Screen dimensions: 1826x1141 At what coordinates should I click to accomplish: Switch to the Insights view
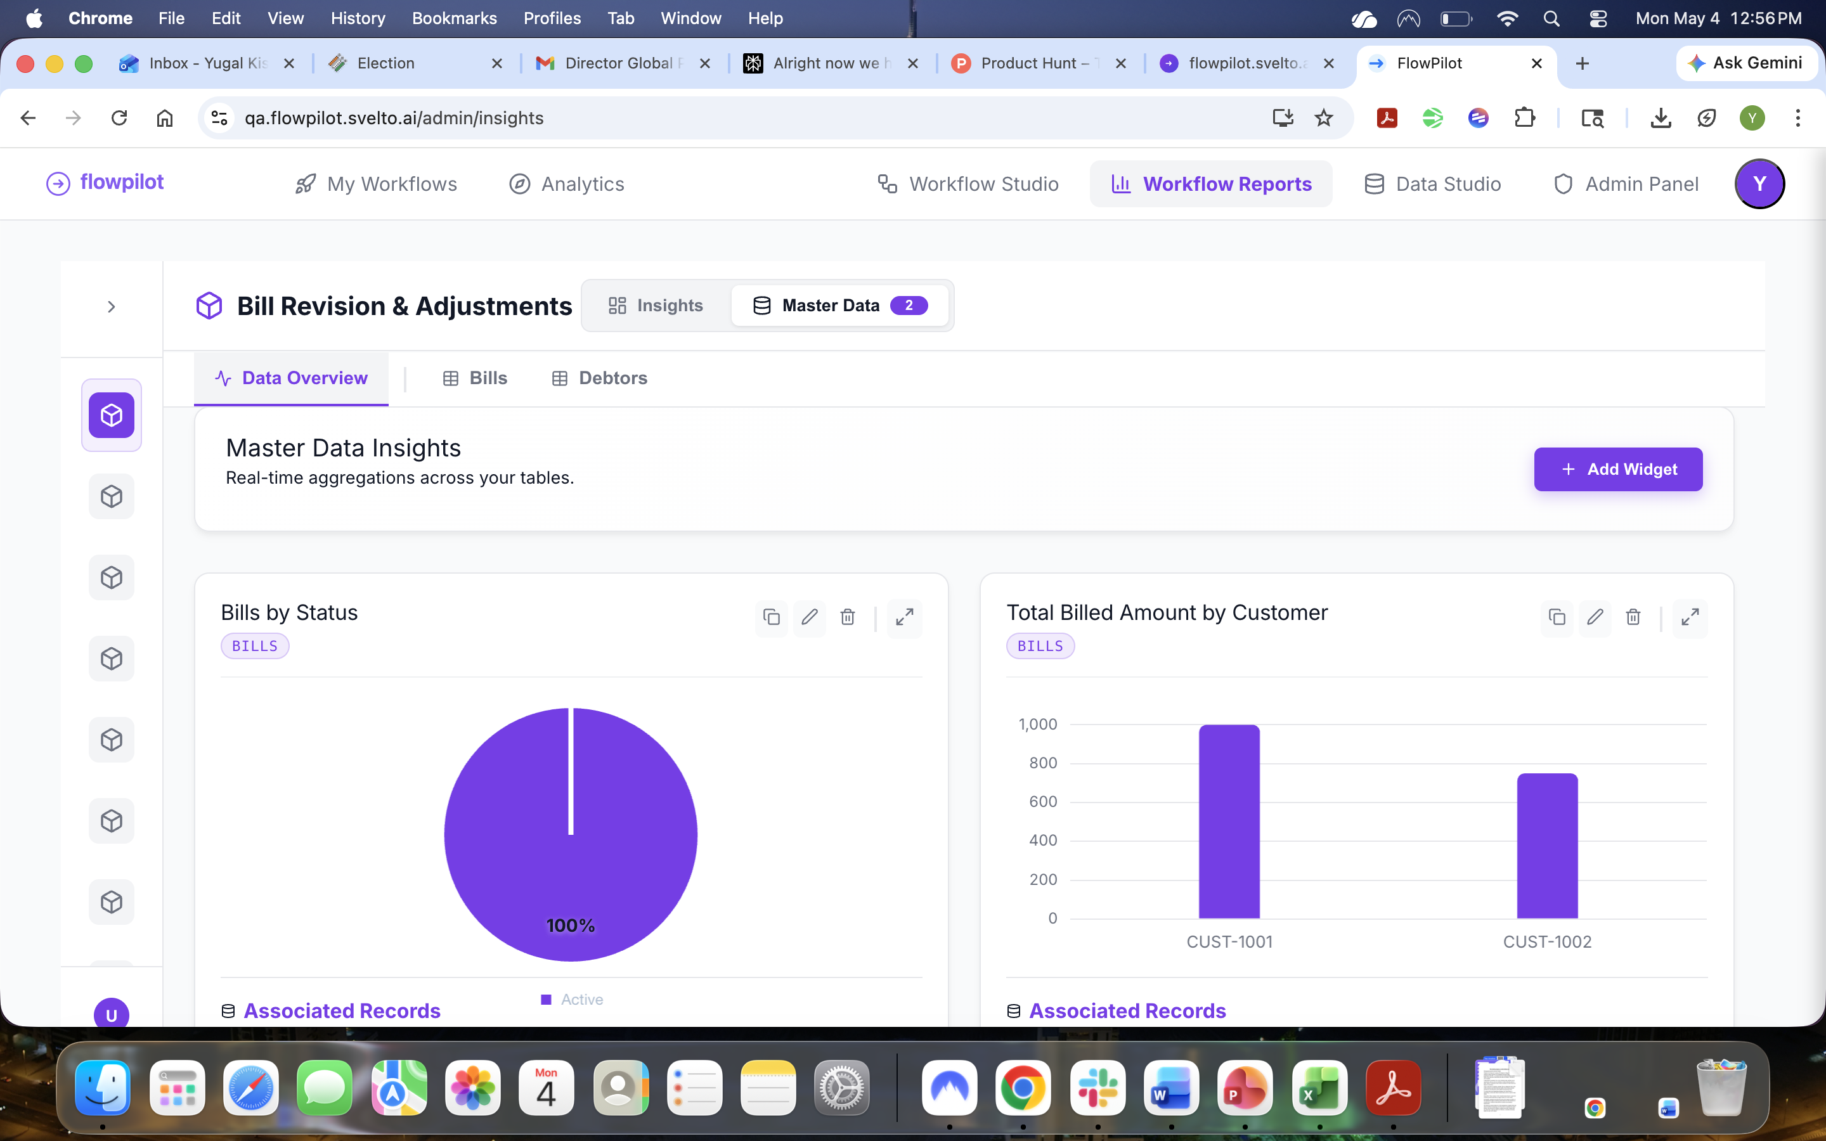pos(656,305)
